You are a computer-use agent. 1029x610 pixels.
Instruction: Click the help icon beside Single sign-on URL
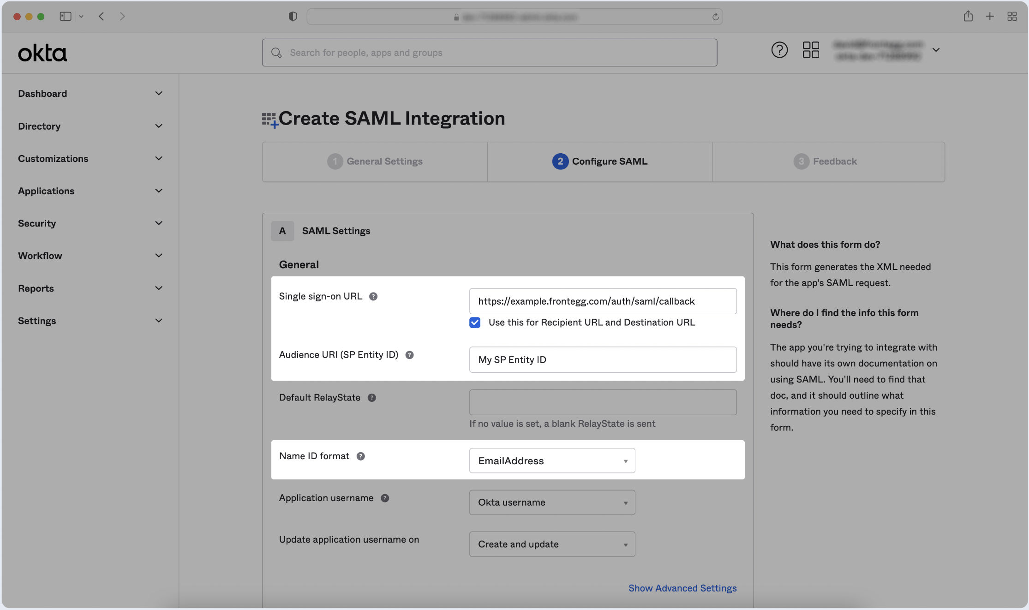373,297
